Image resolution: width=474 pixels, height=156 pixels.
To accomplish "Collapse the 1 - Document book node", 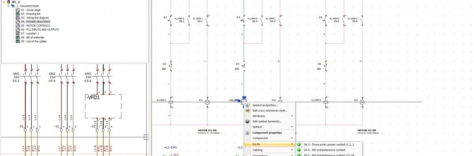I will (8, 6).
